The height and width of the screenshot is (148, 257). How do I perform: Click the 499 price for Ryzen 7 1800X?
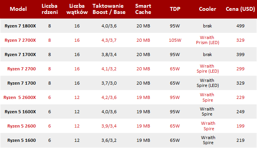pyautogui.click(x=240, y=26)
